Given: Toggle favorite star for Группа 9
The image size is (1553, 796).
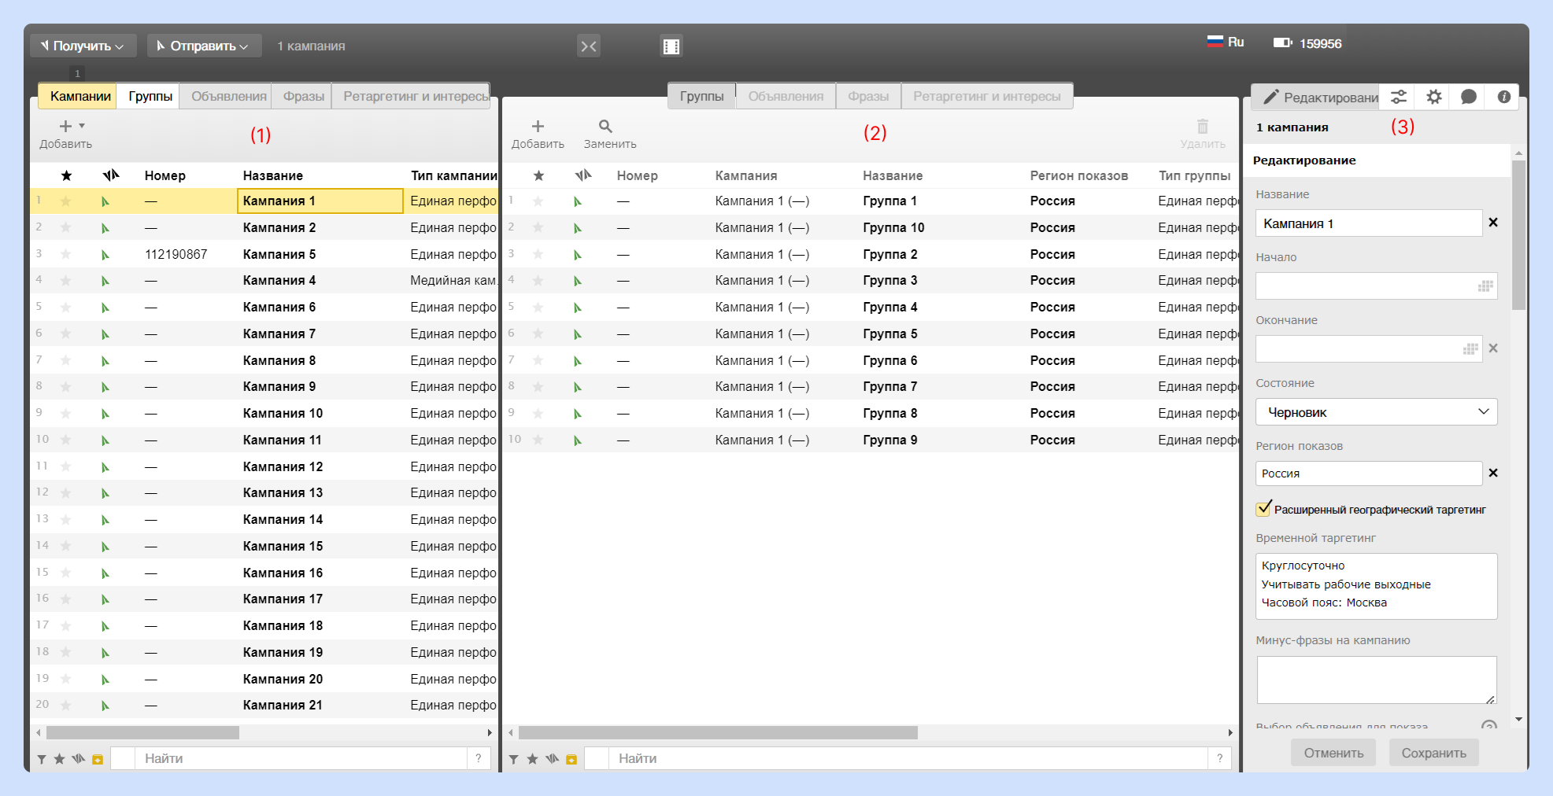Looking at the screenshot, I should [x=538, y=440].
